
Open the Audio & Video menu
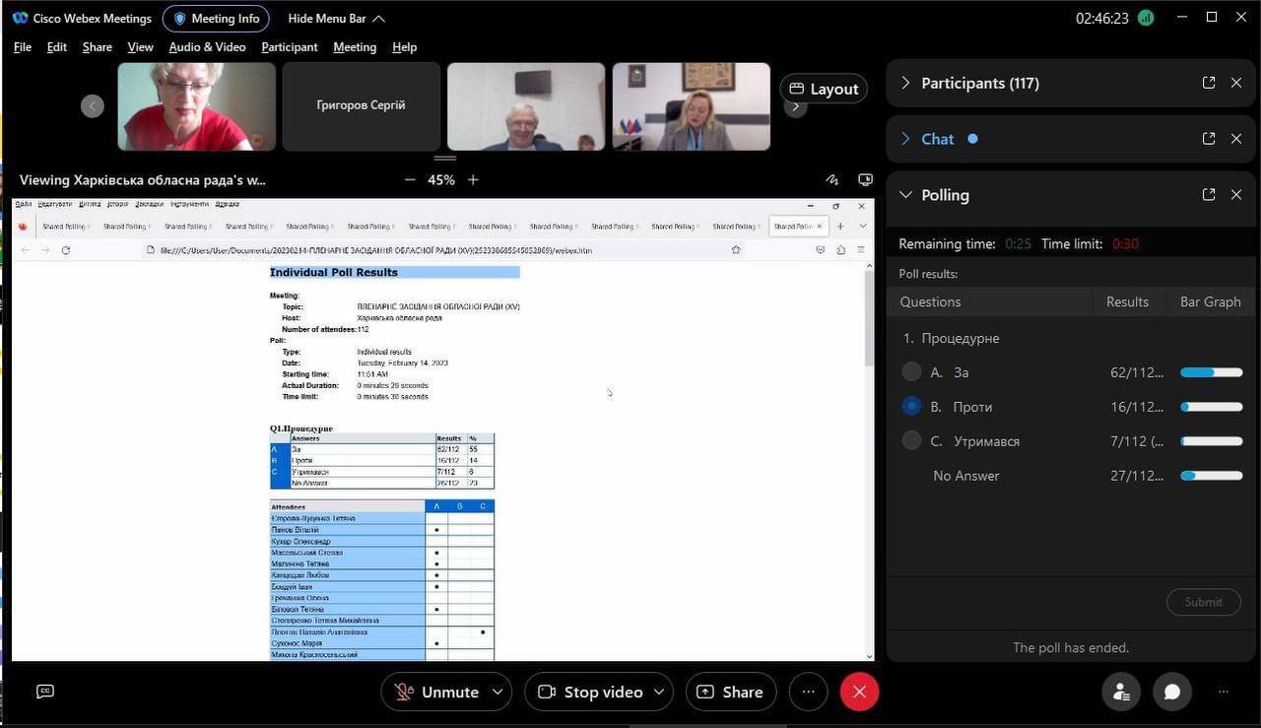tap(207, 47)
